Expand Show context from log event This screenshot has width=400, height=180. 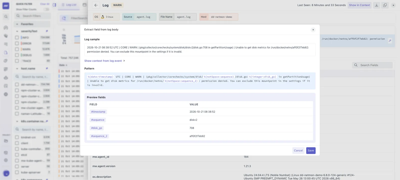[x=104, y=61]
